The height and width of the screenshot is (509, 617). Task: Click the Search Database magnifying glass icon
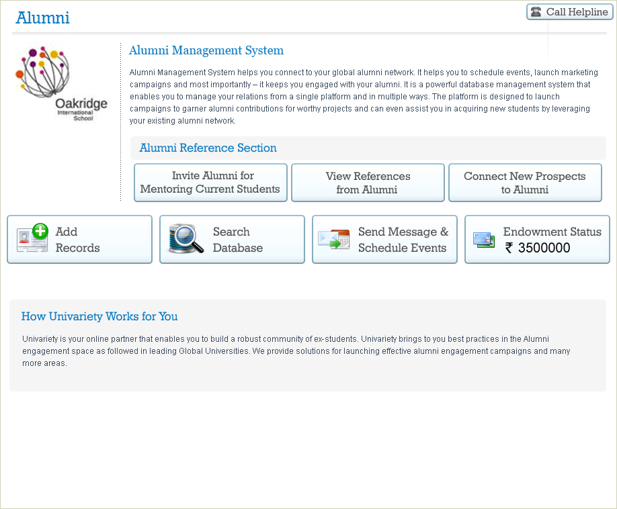tap(186, 239)
